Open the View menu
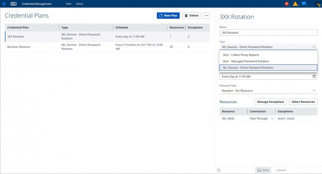The width and height of the screenshot is (322, 174). tap(68, 4)
